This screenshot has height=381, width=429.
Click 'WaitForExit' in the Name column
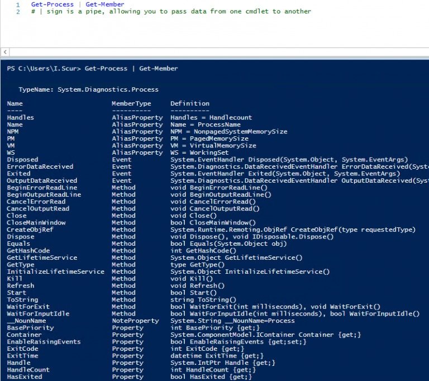pos(28,307)
